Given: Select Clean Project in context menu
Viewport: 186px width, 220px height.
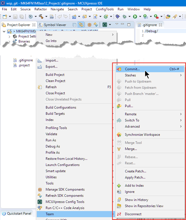Looking at the screenshot, I should click(x=55, y=81).
